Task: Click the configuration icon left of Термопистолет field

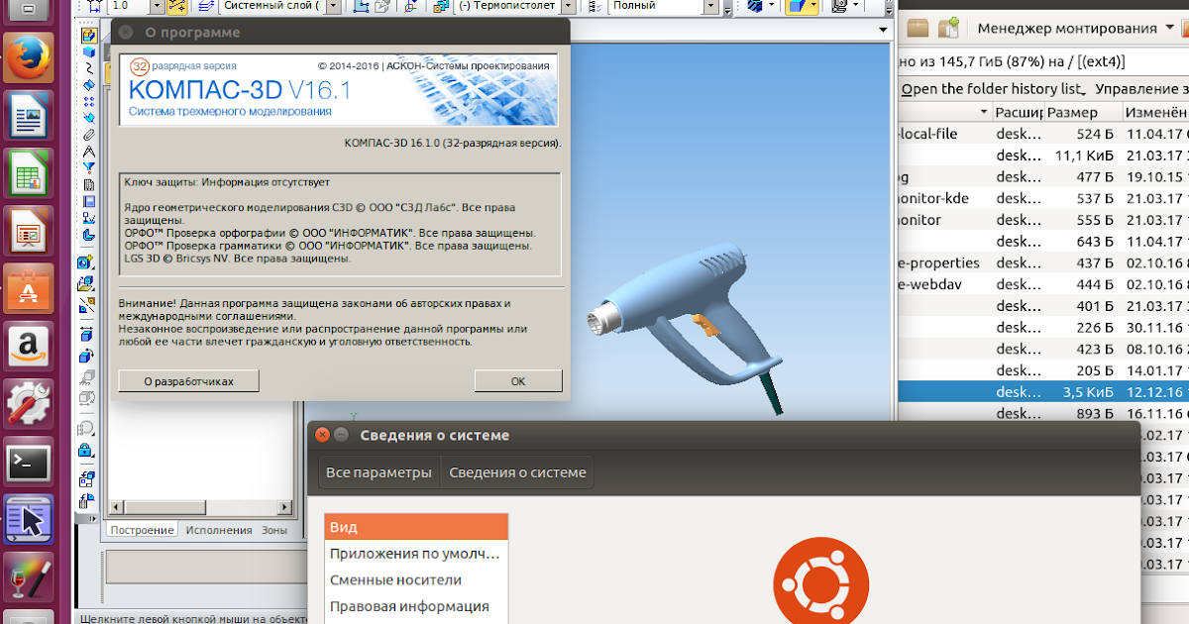Action: (x=442, y=7)
